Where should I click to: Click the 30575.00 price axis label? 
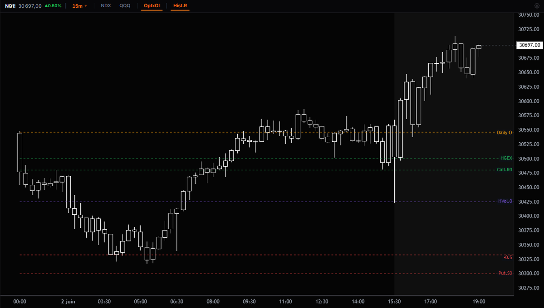[529, 115]
